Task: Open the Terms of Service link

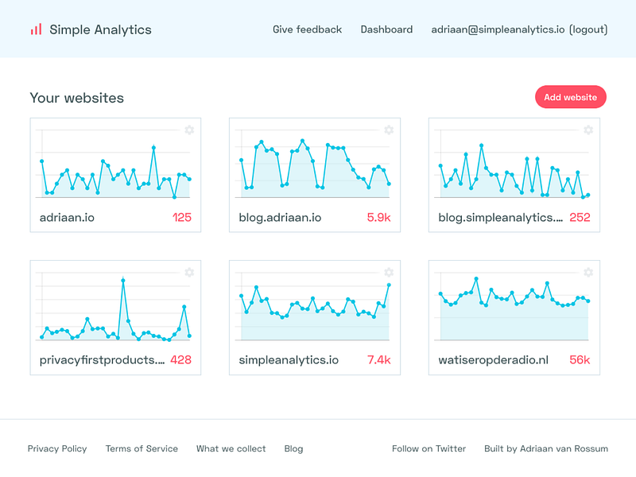Action: click(x=142, y=448)
